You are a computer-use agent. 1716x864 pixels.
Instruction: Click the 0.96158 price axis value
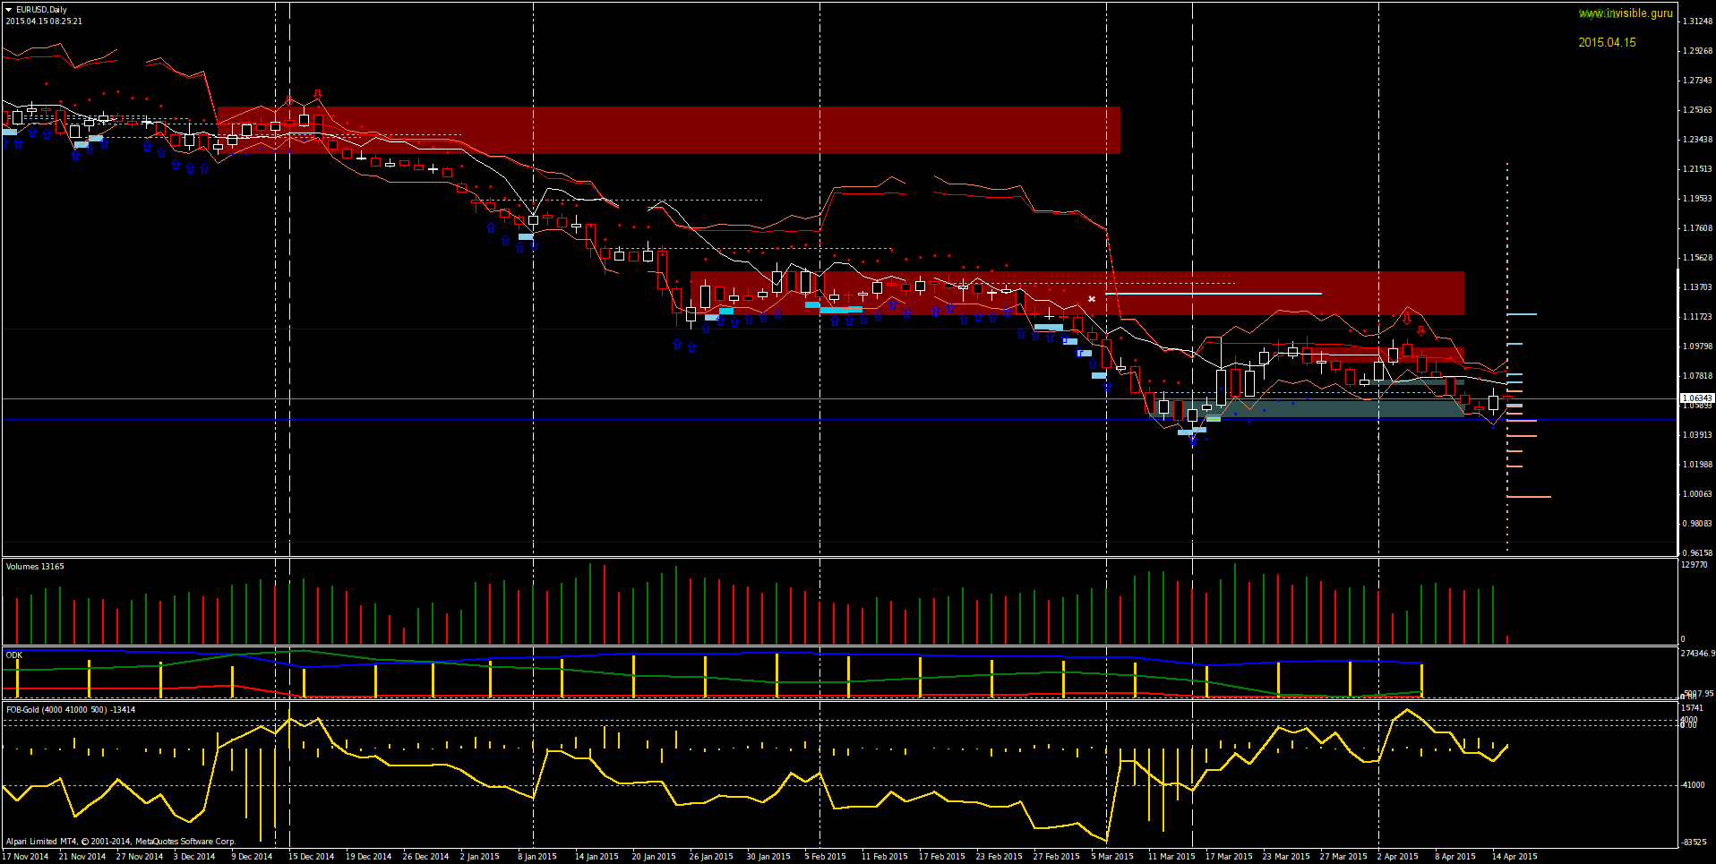click(x=1698, y=552)
